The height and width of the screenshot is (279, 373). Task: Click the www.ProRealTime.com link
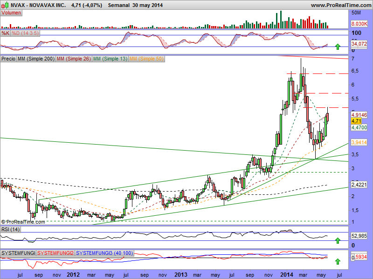pyautogui.click(x=341, y=5)
